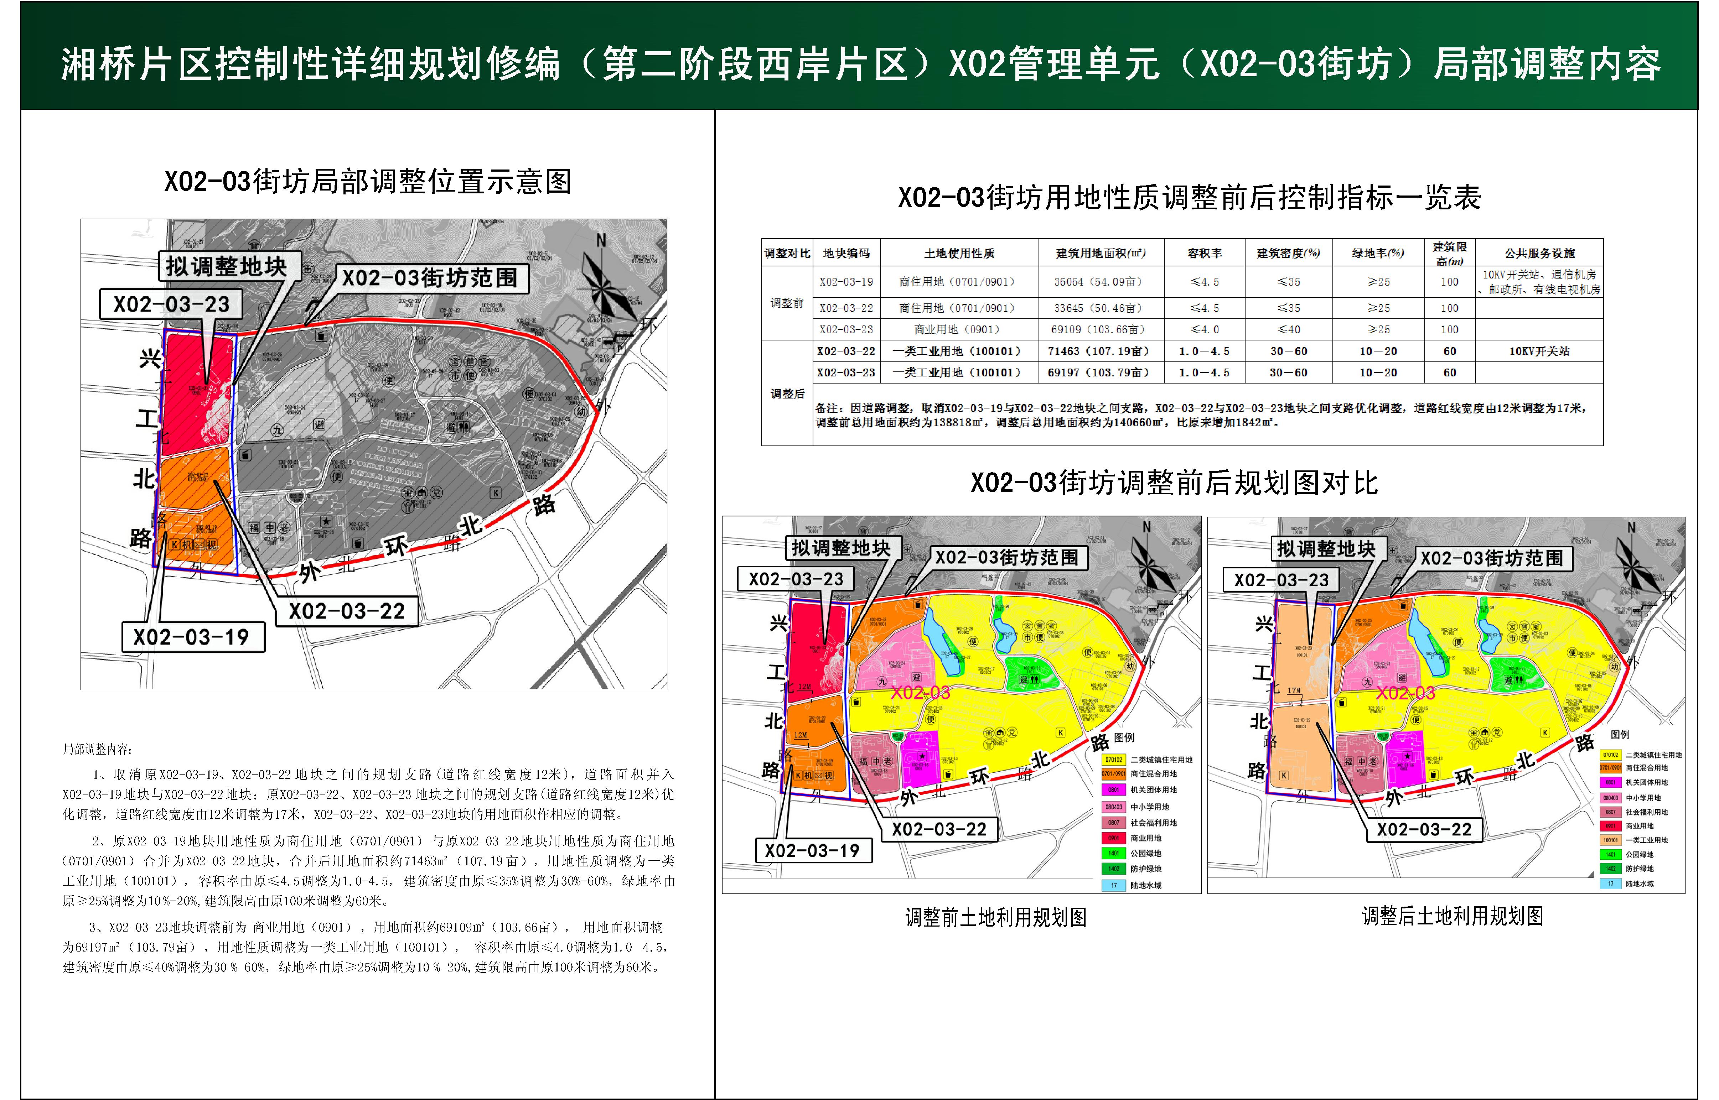Click the 0901 商业用地 swatch in the before-adjustment legend

pyautogui.click(x=1113, y=839)
